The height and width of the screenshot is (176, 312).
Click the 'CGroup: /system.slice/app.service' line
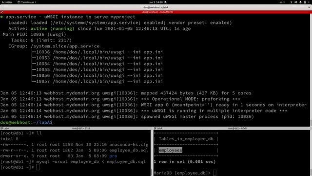(54, 46)
